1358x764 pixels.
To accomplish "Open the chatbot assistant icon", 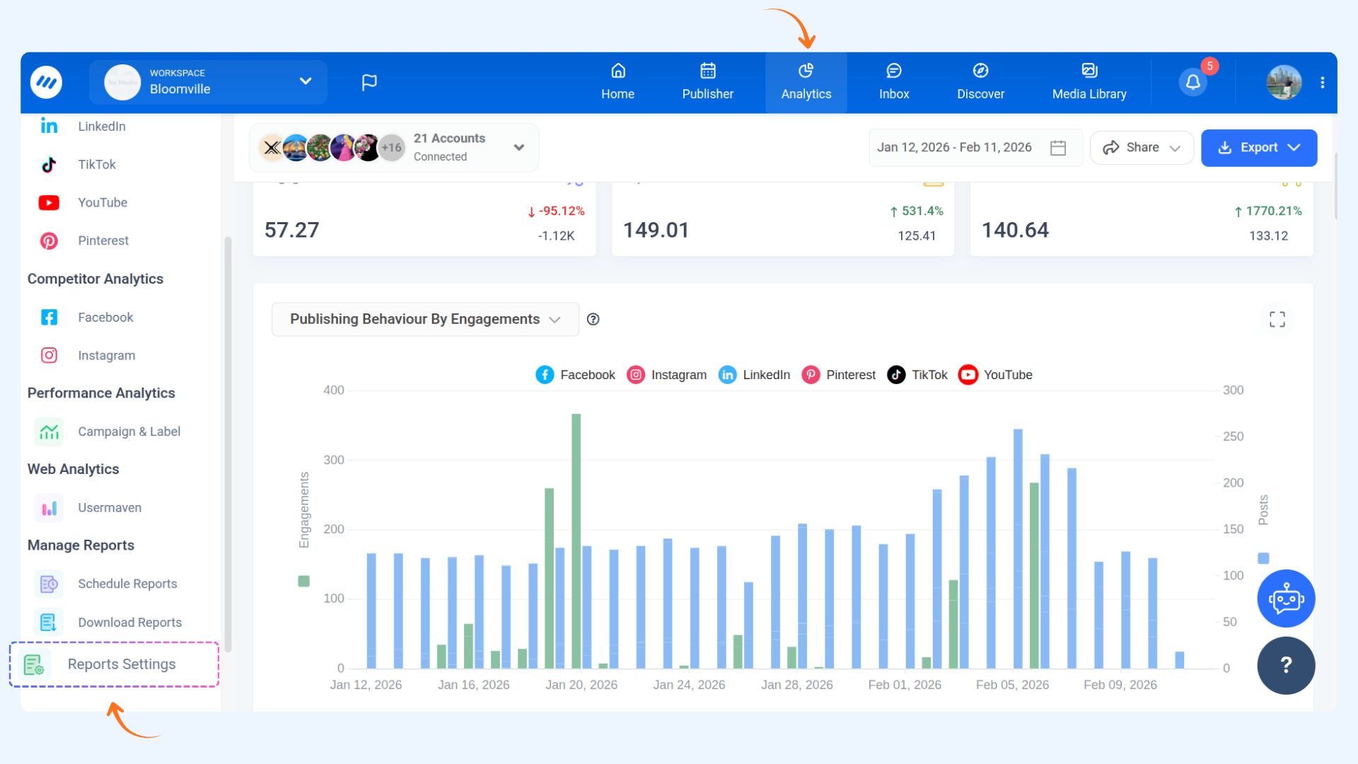I will pos(1285,598).
